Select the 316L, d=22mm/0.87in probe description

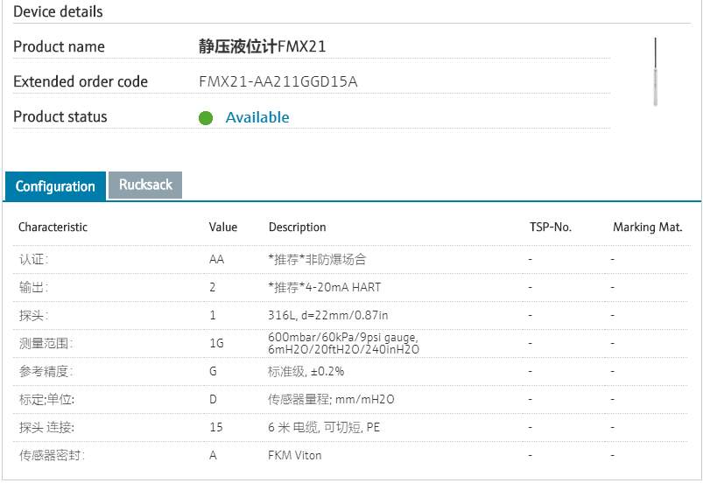[x=328, y=315]
